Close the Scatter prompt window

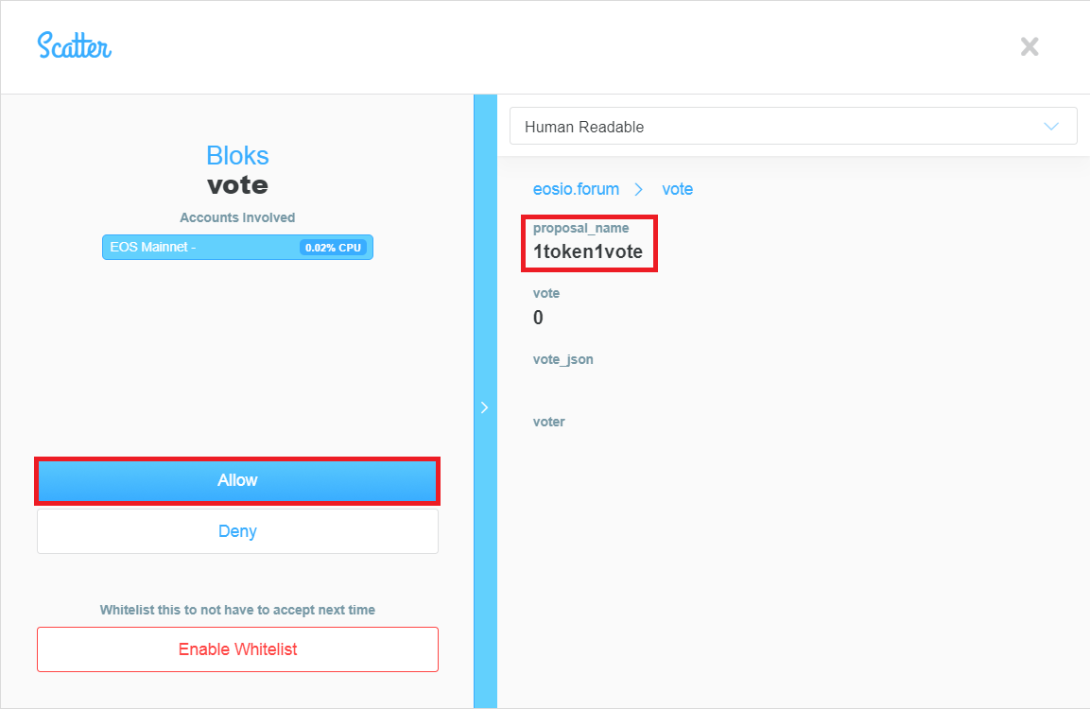coord(1029,46)
